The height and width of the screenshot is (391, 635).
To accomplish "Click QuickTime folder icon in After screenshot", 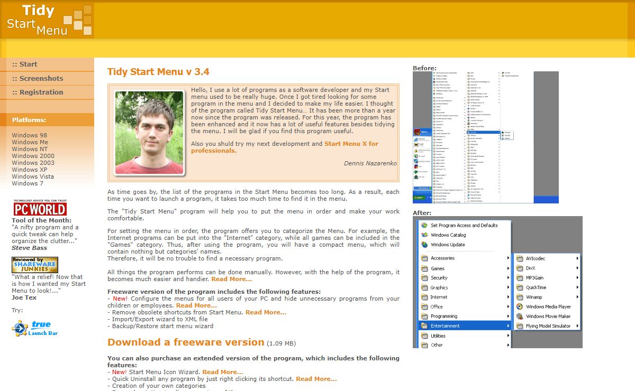I will 520,287.
